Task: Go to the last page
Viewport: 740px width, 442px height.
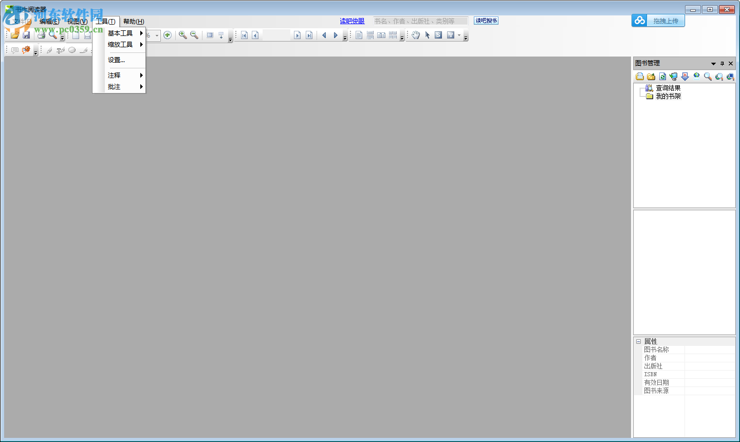Action: point(309,35)
